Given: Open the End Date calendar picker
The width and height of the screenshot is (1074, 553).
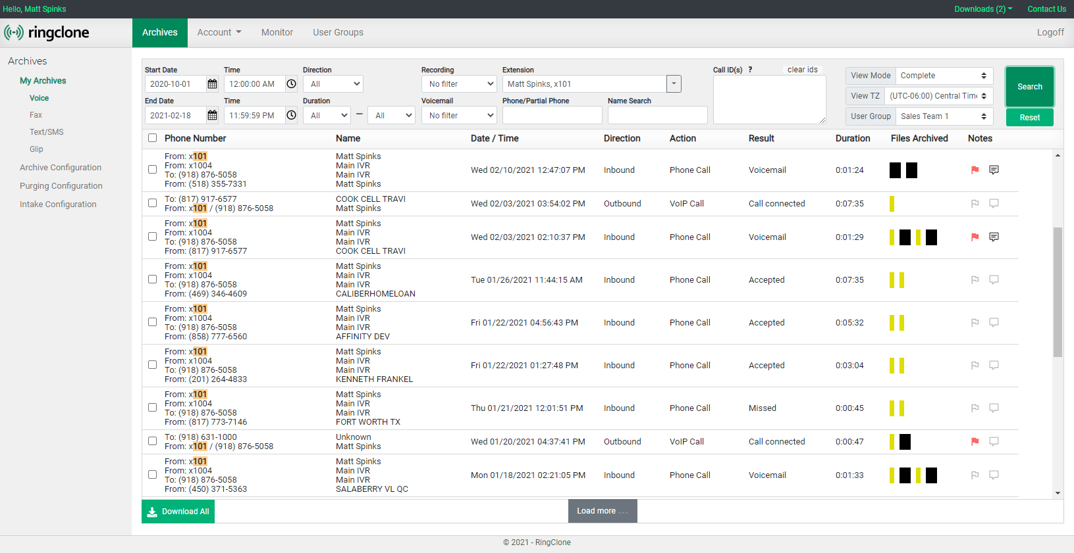Looking at the screenshot, I should (x=212, y=115).
